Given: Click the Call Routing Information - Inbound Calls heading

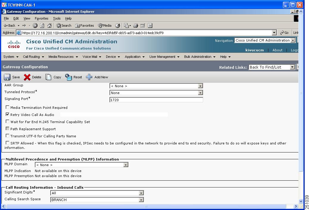Looking at the screenshot, I should tap(45, 187).
